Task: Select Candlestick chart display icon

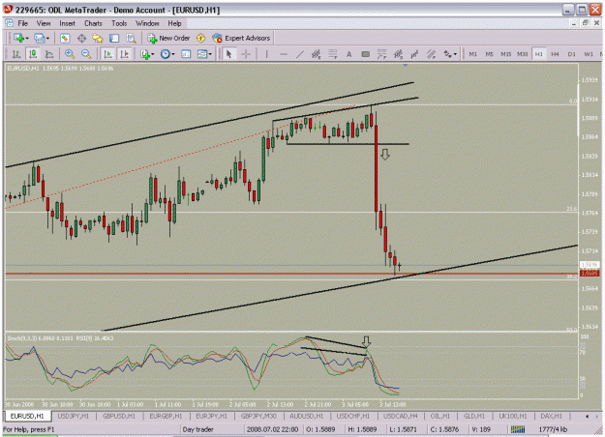Action: [33, 54]
